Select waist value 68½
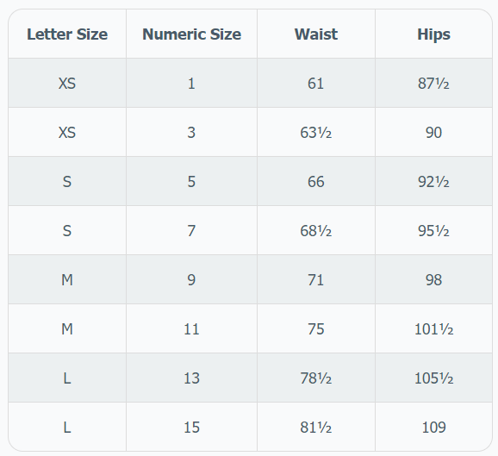The width and height of the screenshot is (498, 456). [x=316, y=230]
